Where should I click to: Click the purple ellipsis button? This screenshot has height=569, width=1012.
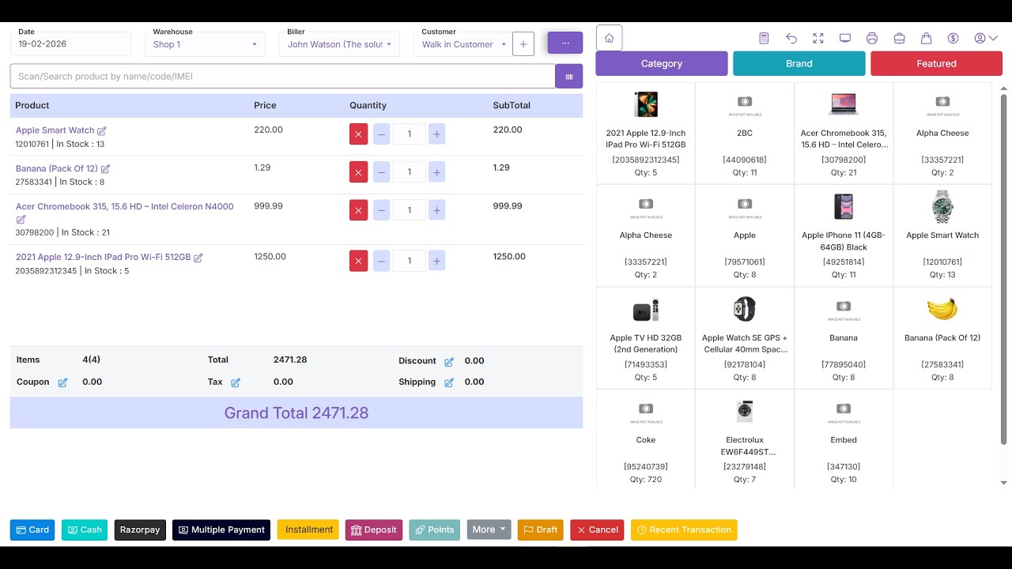tap(565, 43)
